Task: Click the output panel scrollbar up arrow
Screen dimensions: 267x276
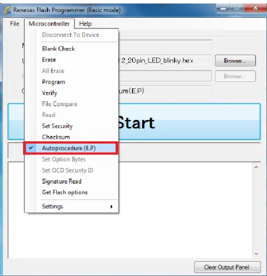Action: pos(256,167)
